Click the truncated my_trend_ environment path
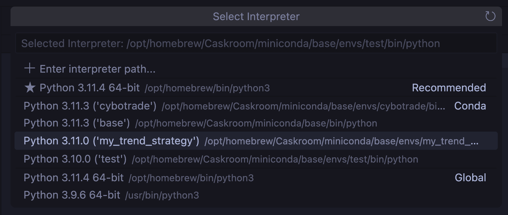 tap(341, 141)
